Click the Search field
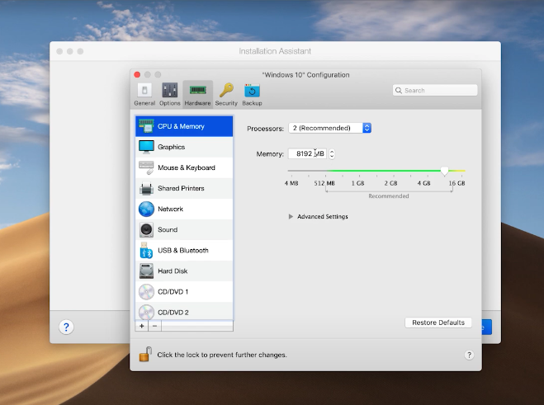 (435, 91)
